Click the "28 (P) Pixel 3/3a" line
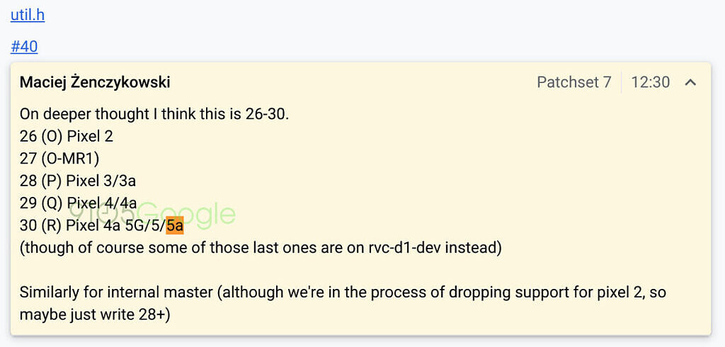 (76, 181)
